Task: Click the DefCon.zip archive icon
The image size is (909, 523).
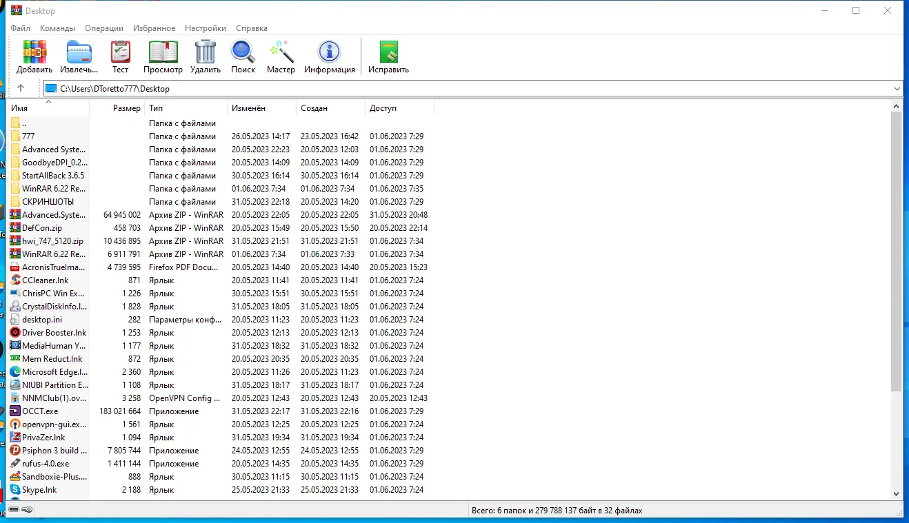Action: pyautogui.click(x=15, y=228)
